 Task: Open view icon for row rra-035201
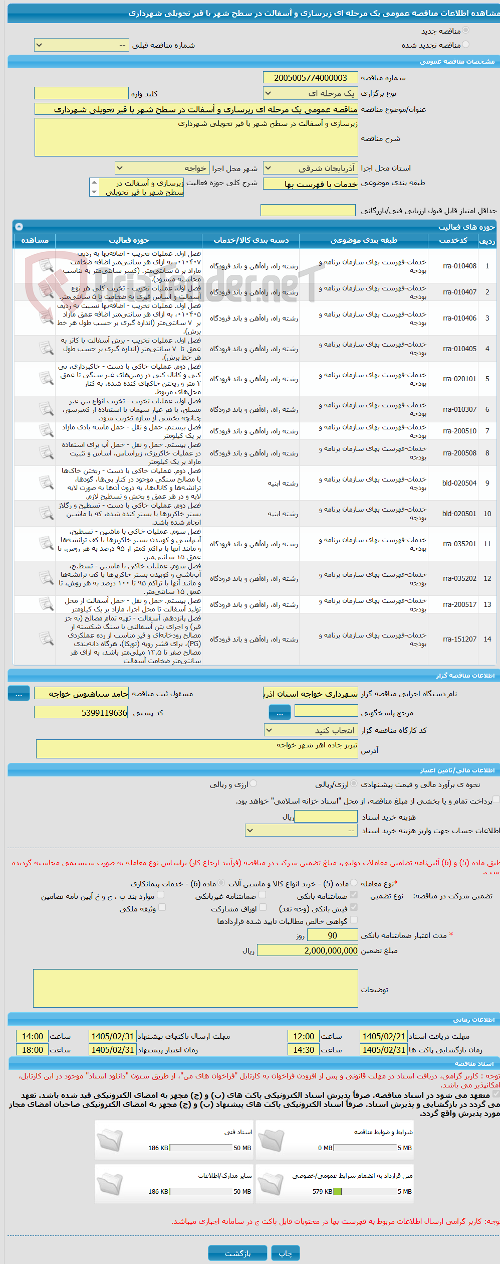click(x=46, y=543)
